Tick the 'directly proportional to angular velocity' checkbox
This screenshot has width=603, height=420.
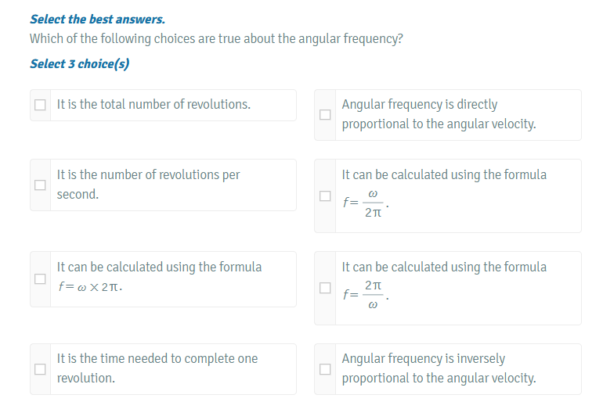[325, 114]
